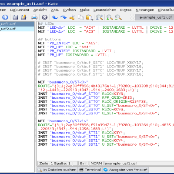Select _ucf2.ucf in the file list

click(17, 29)
